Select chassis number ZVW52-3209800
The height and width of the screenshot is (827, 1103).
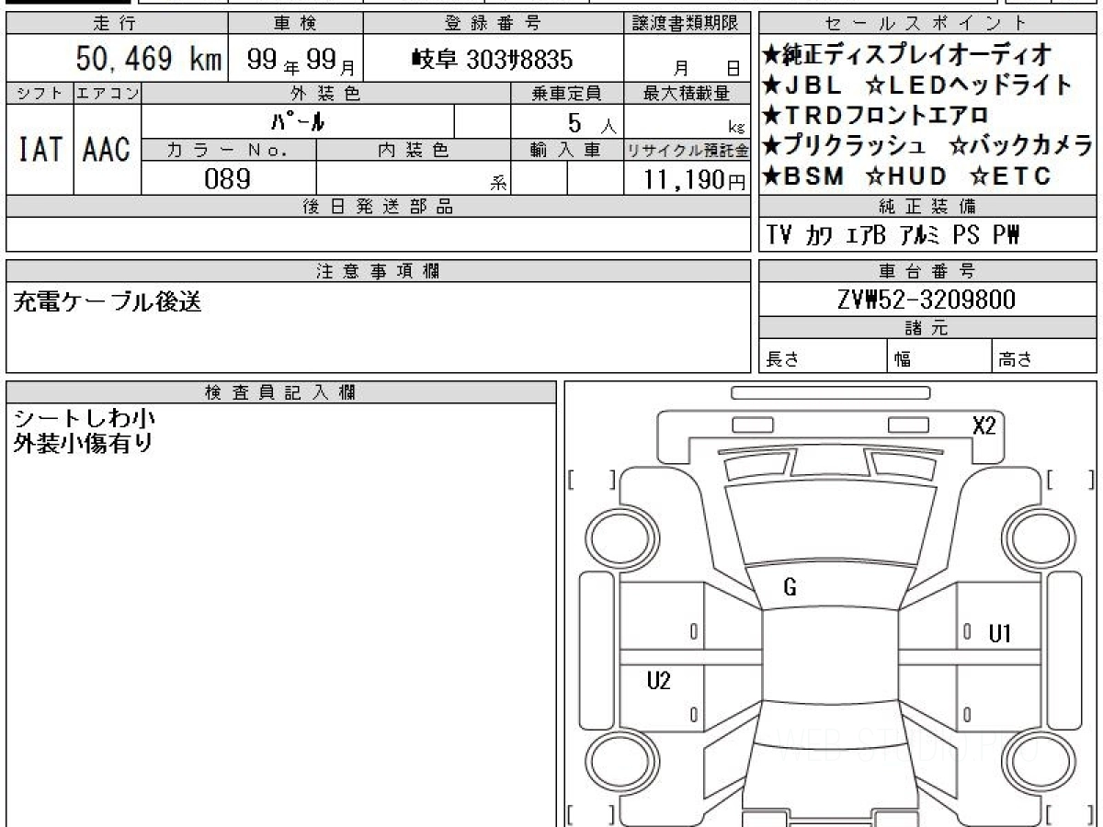pyautogui.click(x=927, y=300)
